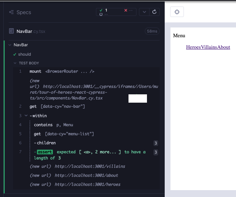Collapse the TEST BODY section
Viewport: 236px width, 197px height.
point(15,63)
